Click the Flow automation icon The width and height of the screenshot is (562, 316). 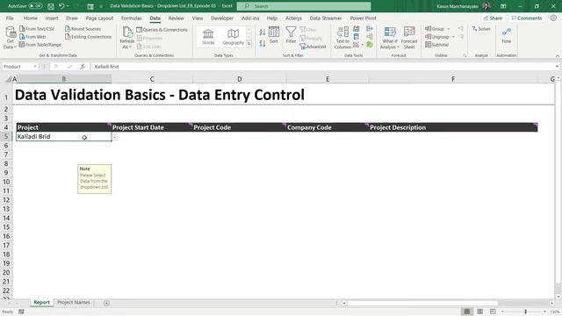coord(507,35)
